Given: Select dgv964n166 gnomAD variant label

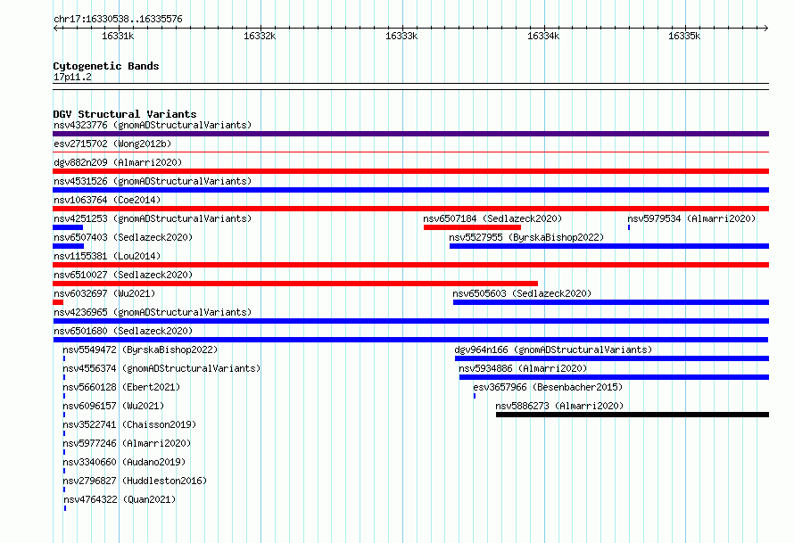Looking at the screenshot, I should pyautogui.click(x=553, y=350).
